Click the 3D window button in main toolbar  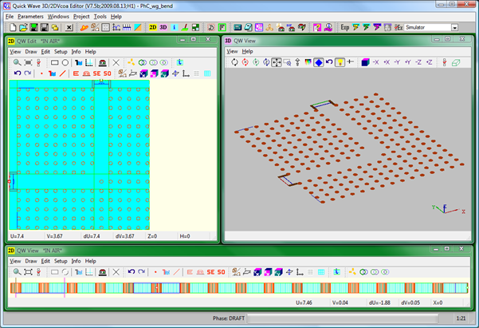coord(165,27)
